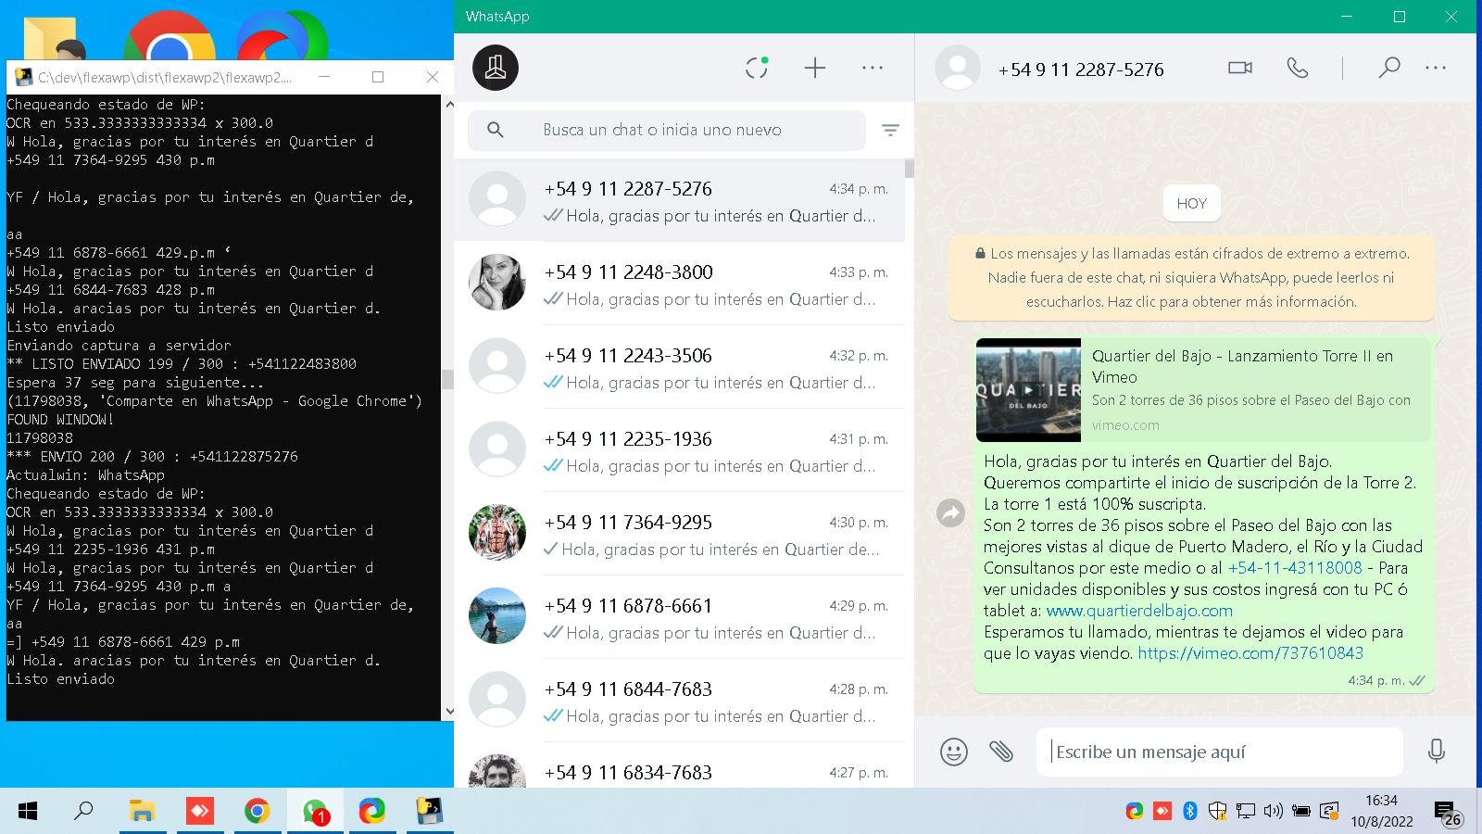Screen dimensions: 1482x834
Task: Click the Edge tray icon in system tray
Action: click(1134, 812)
